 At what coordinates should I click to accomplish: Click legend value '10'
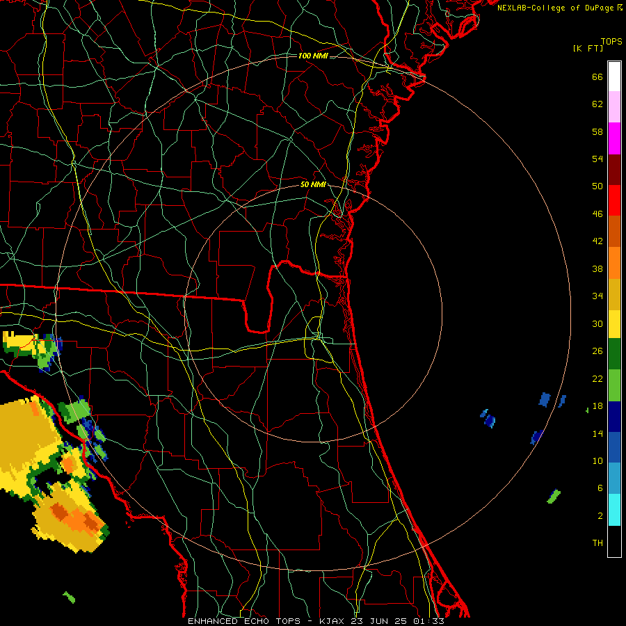coord(597,460)
